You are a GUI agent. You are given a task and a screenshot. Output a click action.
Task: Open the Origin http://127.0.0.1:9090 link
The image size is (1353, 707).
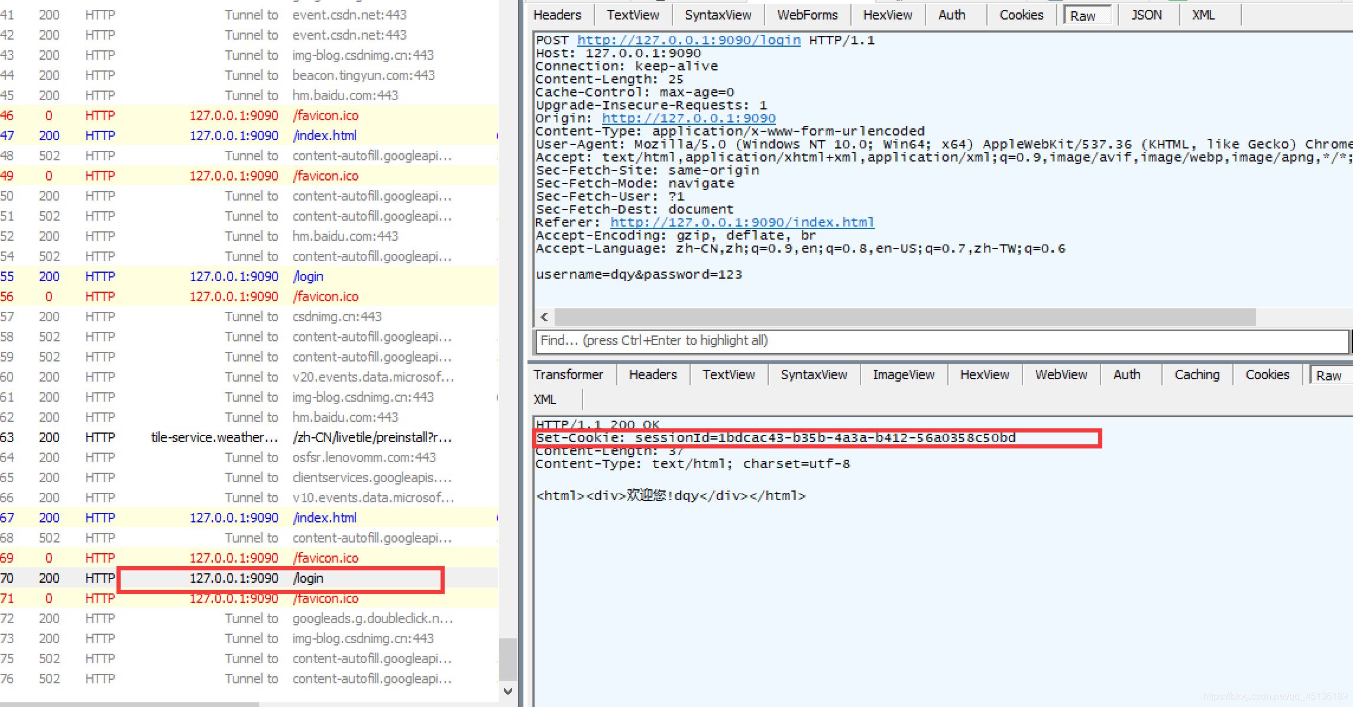[689, 118]
